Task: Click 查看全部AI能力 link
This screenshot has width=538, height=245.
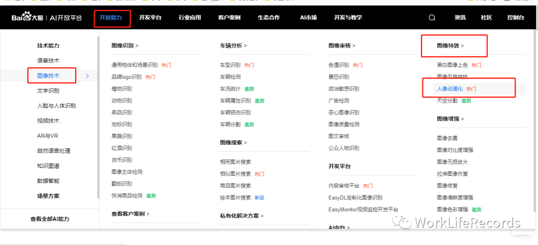Action: point(50,219)
